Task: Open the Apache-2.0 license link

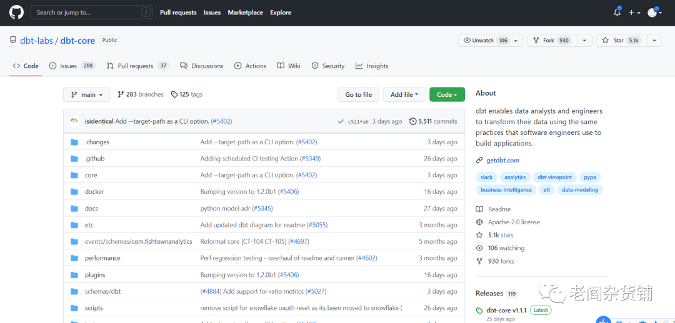Action: click(514, 222)
